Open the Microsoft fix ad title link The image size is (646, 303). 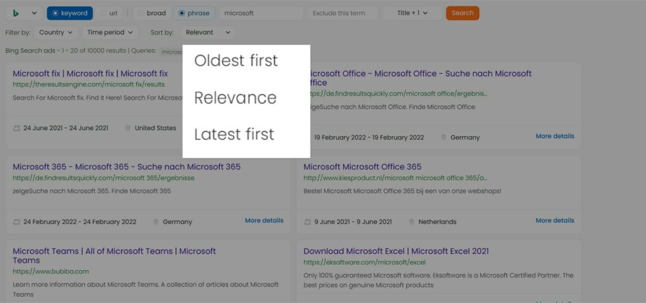point(90,74)
